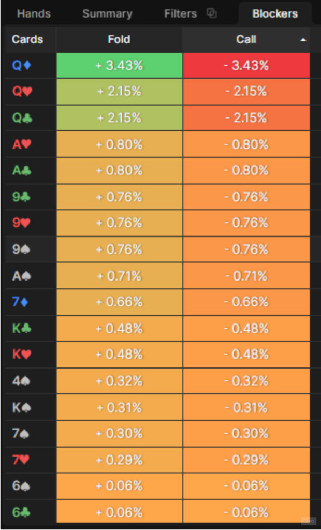Select the 6 of clubs card
Viewport: 321px width, 530px height.
[x=21, y=512]
